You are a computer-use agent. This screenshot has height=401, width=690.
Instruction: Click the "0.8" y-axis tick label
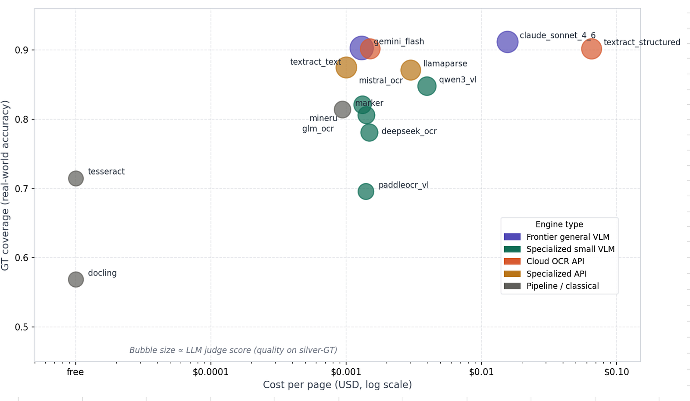click(22, 119)
